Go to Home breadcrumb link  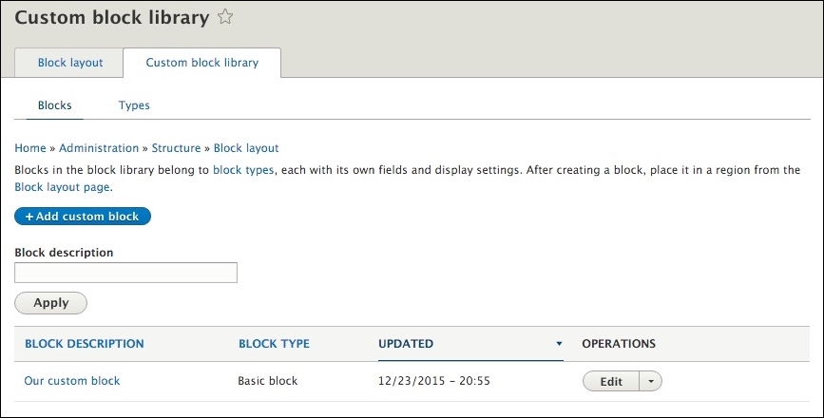pos(30,148)
